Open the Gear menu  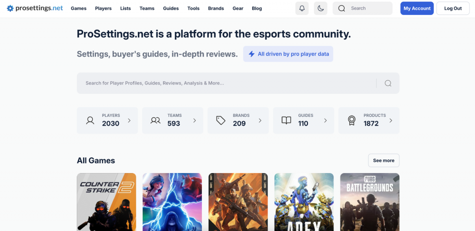[238, 8]
